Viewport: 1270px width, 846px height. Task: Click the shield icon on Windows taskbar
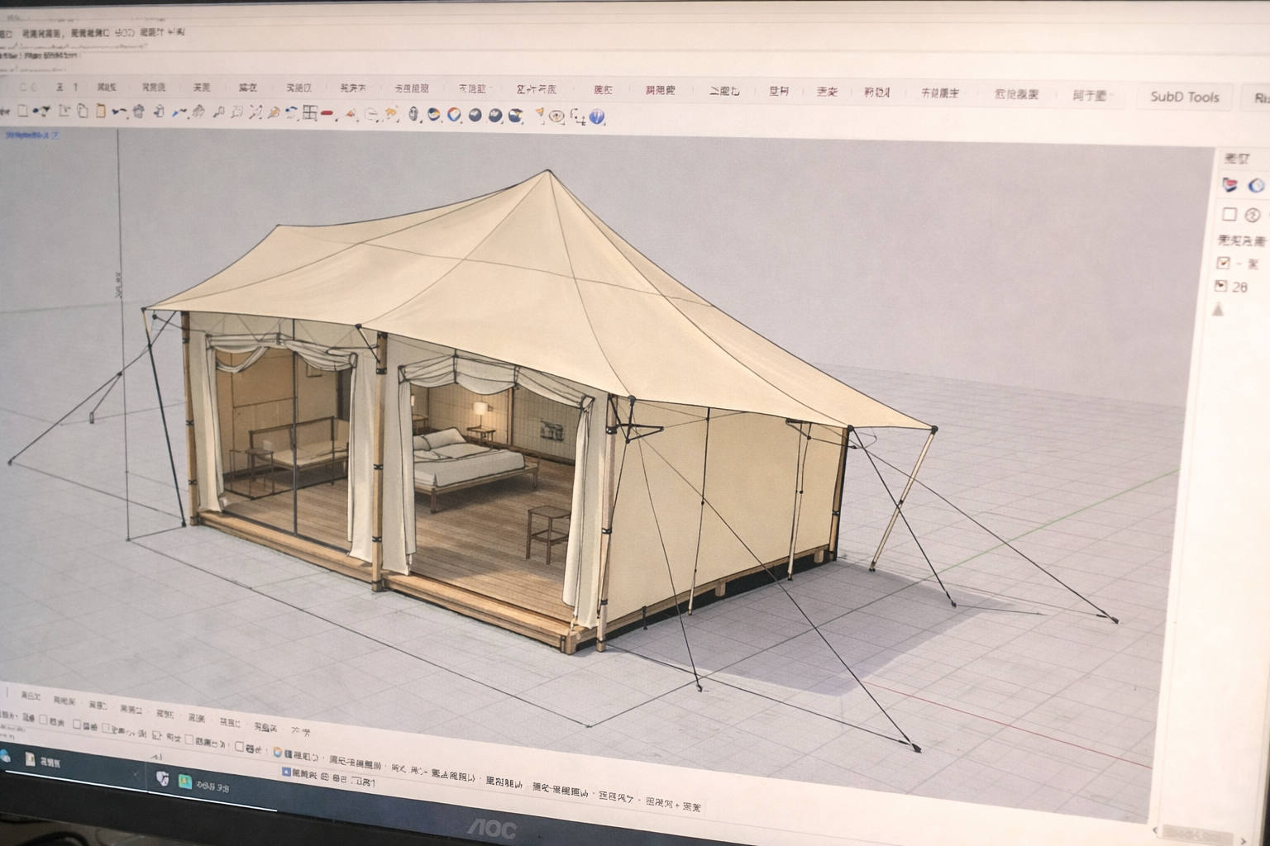tap(162, 777)
